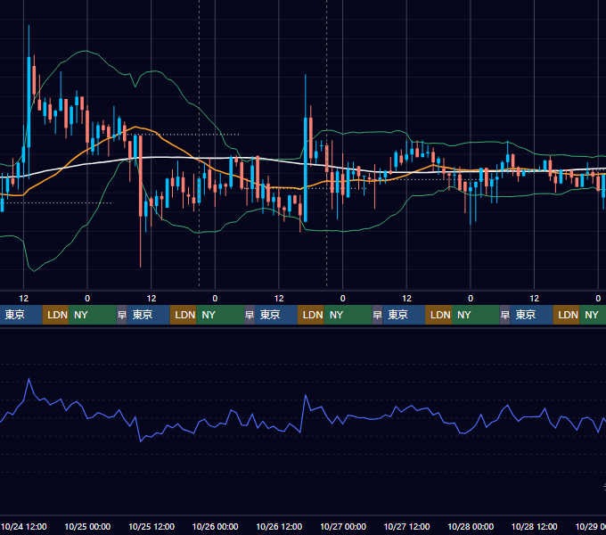This screenshot has width=606, height=535.
Task: Click the 10/27 12:00 date label
Action: [x=406, y=526]
